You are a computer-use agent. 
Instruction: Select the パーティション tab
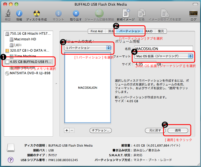tap(130, 31)
